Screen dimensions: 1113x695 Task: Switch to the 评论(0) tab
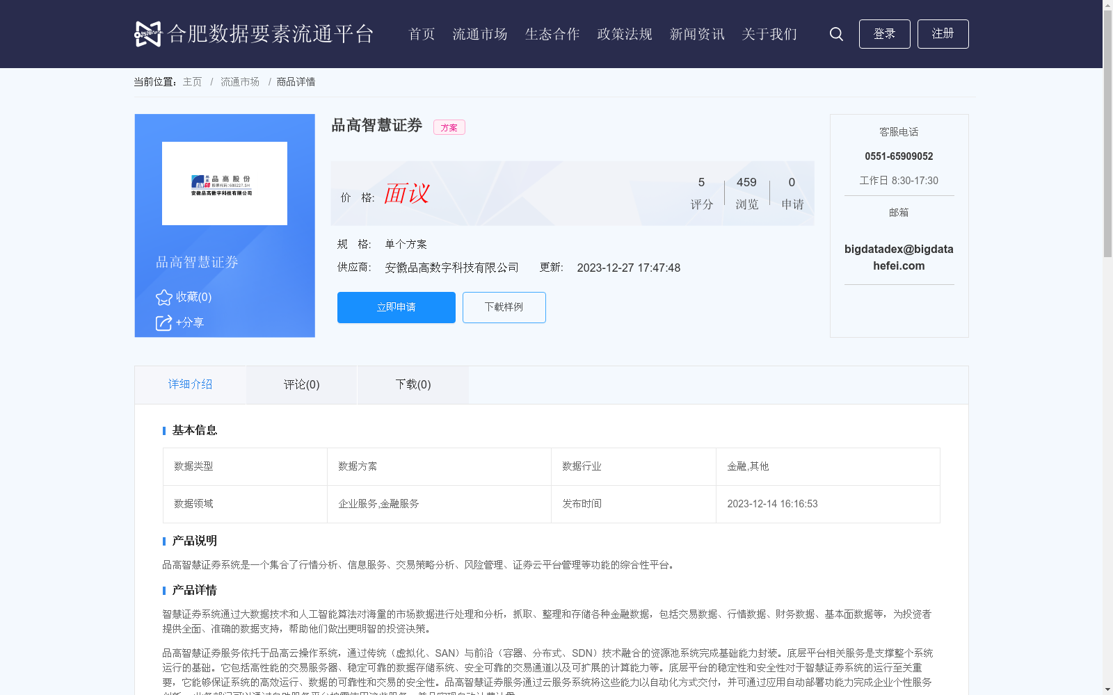coord(301,384)
